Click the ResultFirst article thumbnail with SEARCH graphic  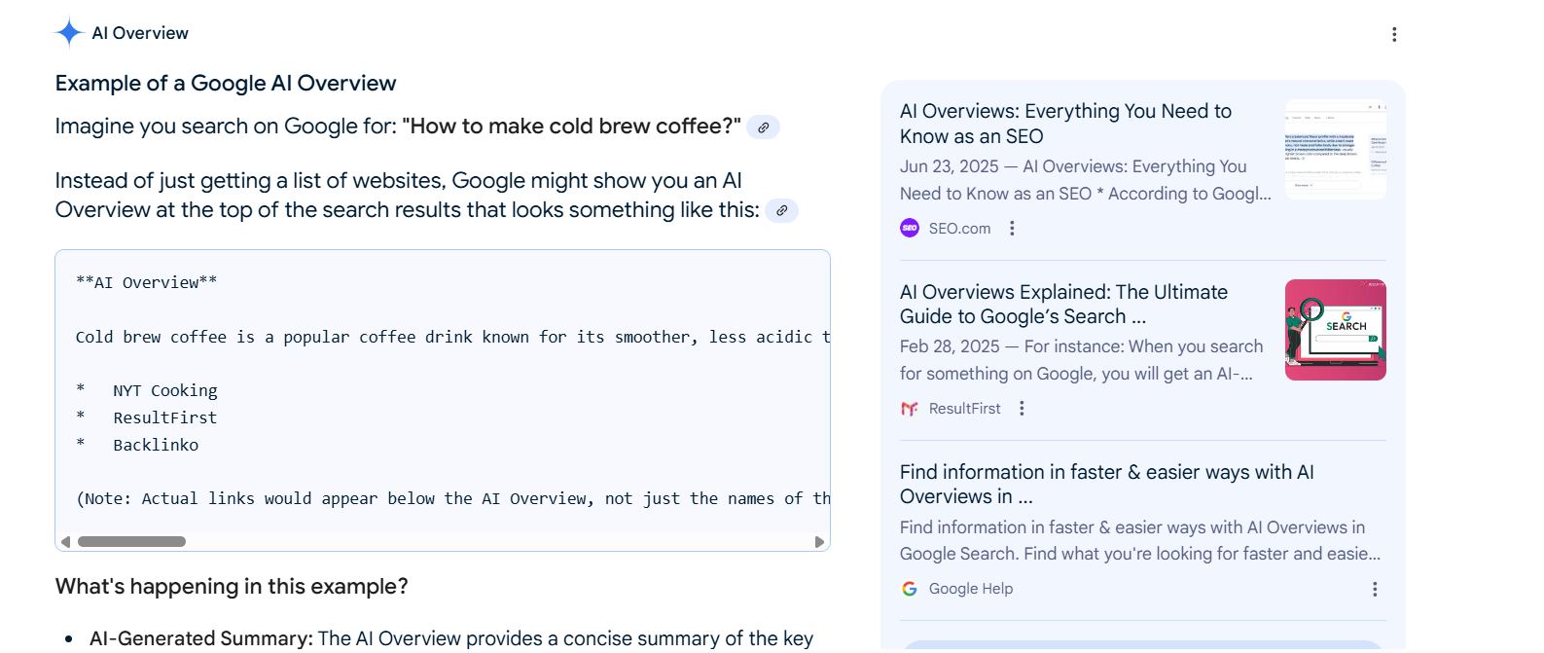pos(1336,330)
